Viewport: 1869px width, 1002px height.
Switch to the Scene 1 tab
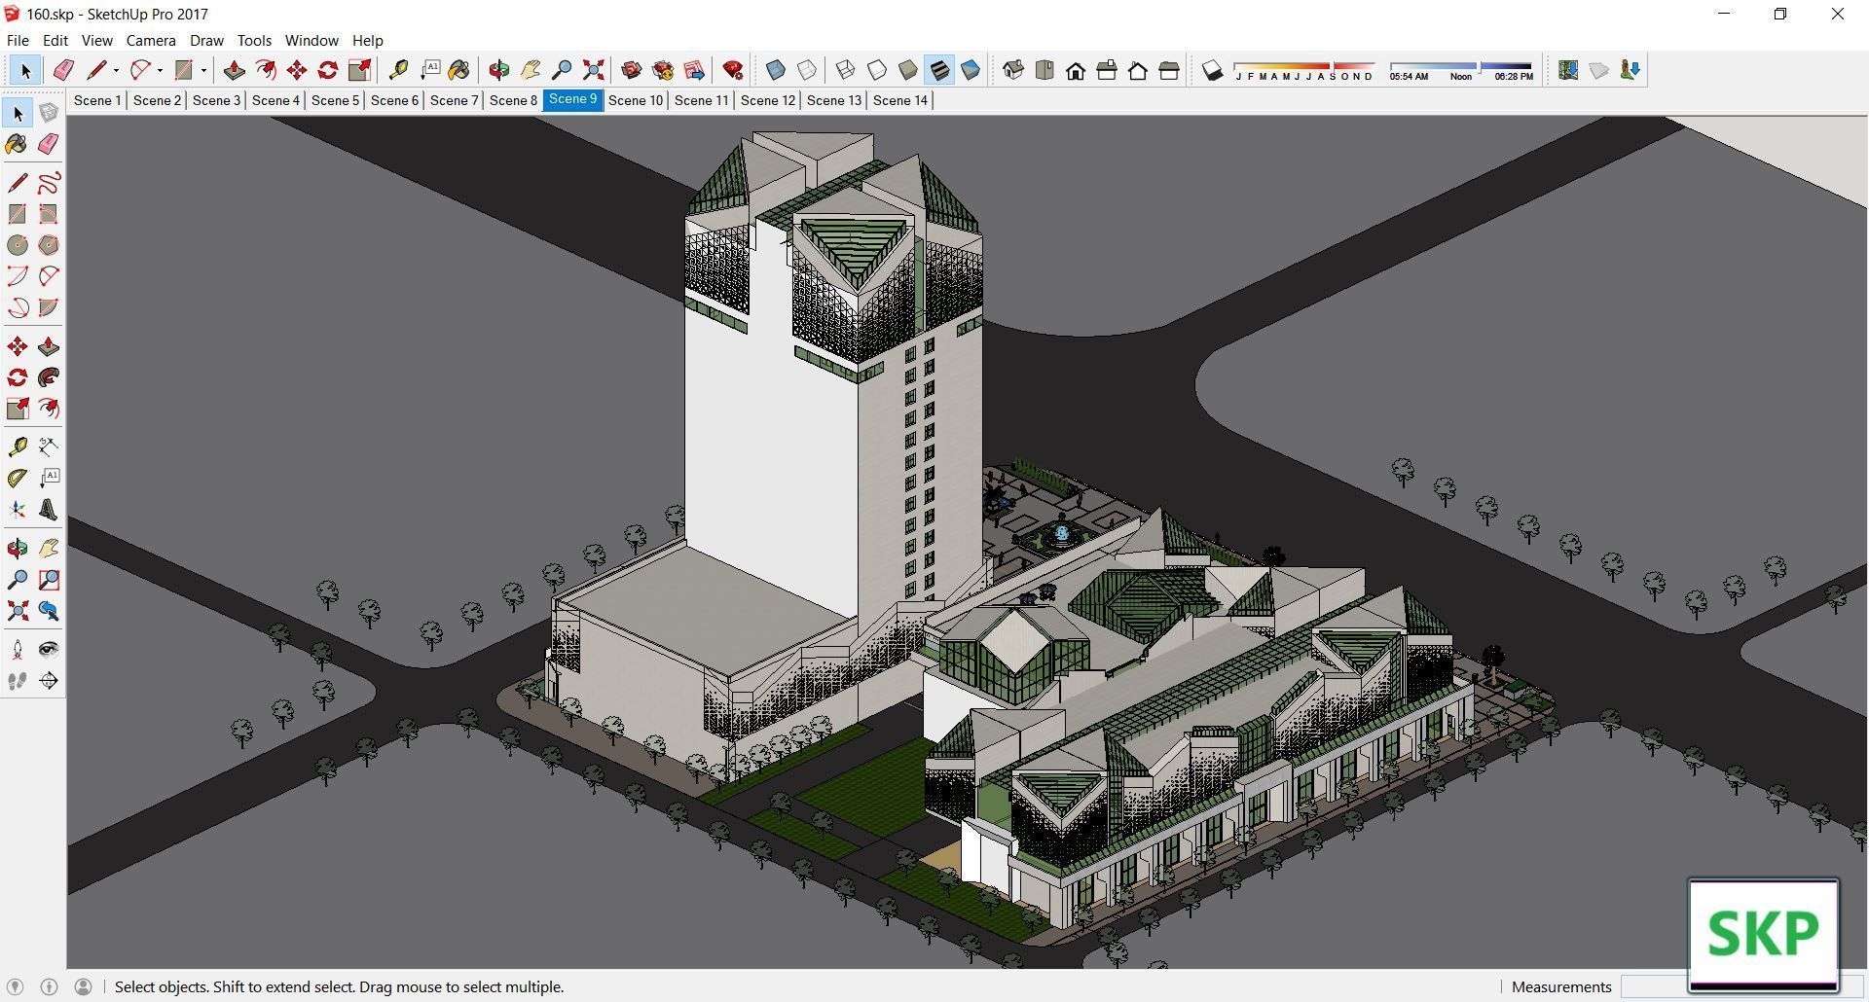coord(97,100)
